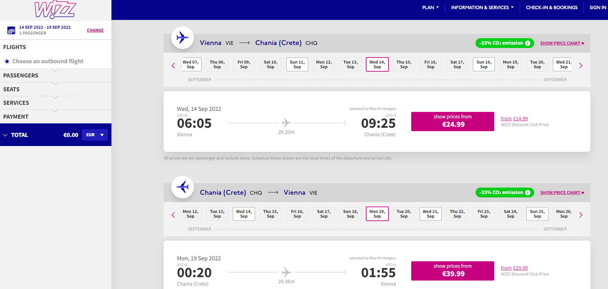Open return CO2 emission info icon
Image resolution: width=608 pixels, height=289 pixels.
[x=528, y=193]
